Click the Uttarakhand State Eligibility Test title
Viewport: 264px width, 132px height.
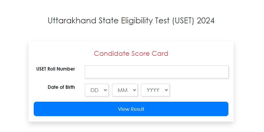click(131, 21)
